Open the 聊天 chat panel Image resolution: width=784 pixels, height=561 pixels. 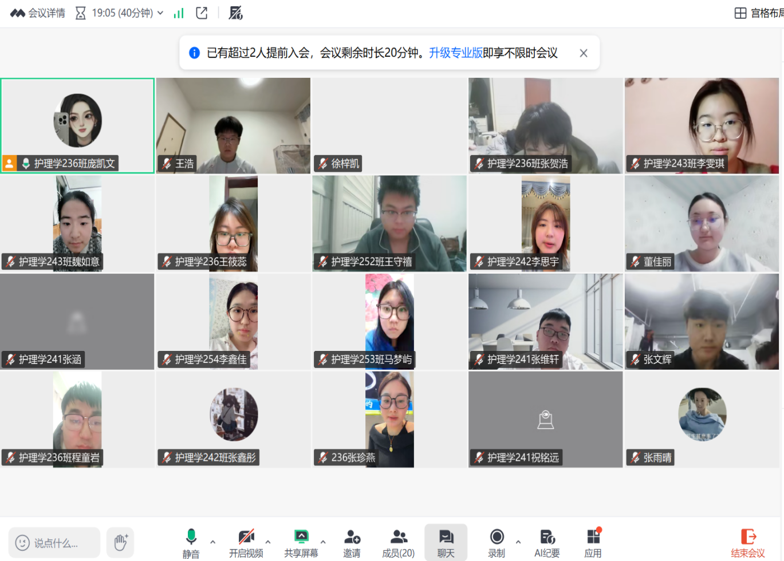[x=446, y=542]
